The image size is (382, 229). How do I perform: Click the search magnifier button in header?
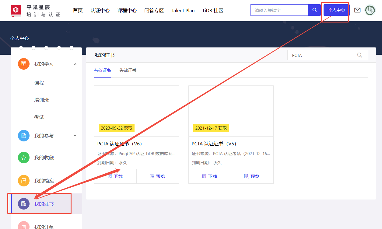tap(314, 10)
